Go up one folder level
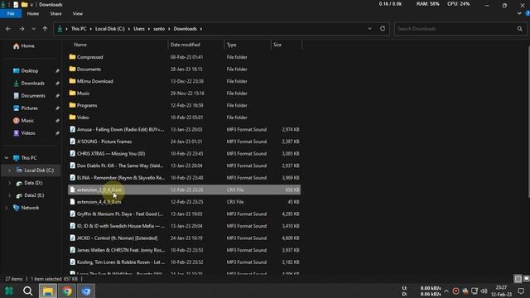 [45, 29]
